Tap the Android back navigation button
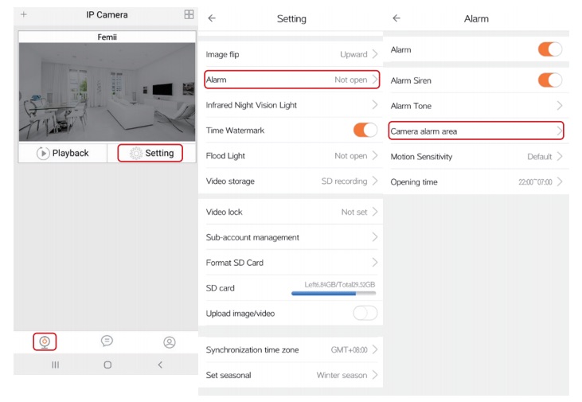 (x=160, y=365)
